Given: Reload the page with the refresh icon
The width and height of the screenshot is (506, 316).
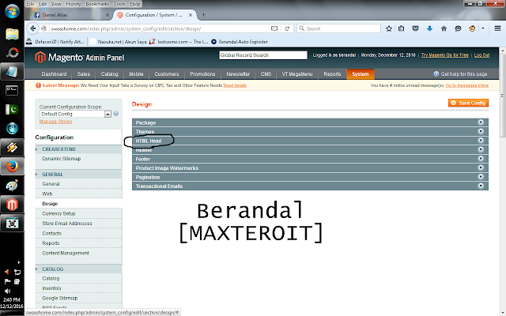Looking at the screenshot, I should click(x=287, y=28).
